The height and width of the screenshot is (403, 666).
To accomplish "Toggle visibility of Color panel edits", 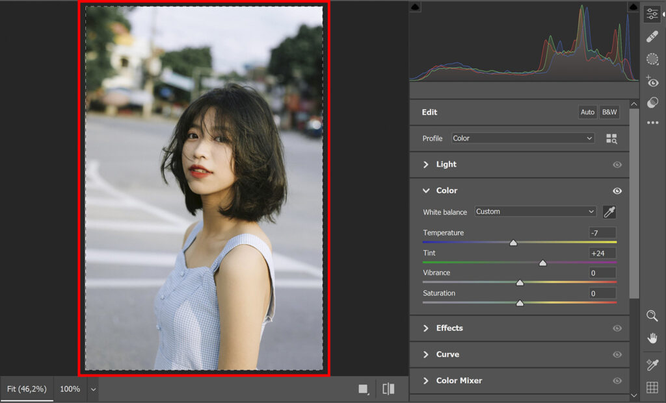I will point(617,191).
